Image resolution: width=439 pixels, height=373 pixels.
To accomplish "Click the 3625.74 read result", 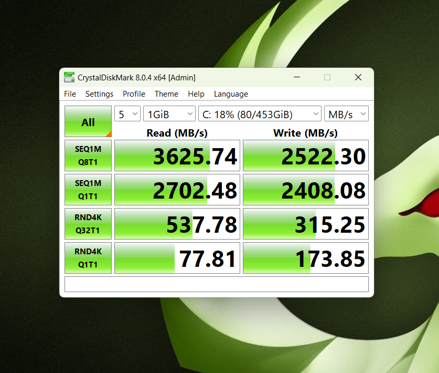I will tap(177, 156).
